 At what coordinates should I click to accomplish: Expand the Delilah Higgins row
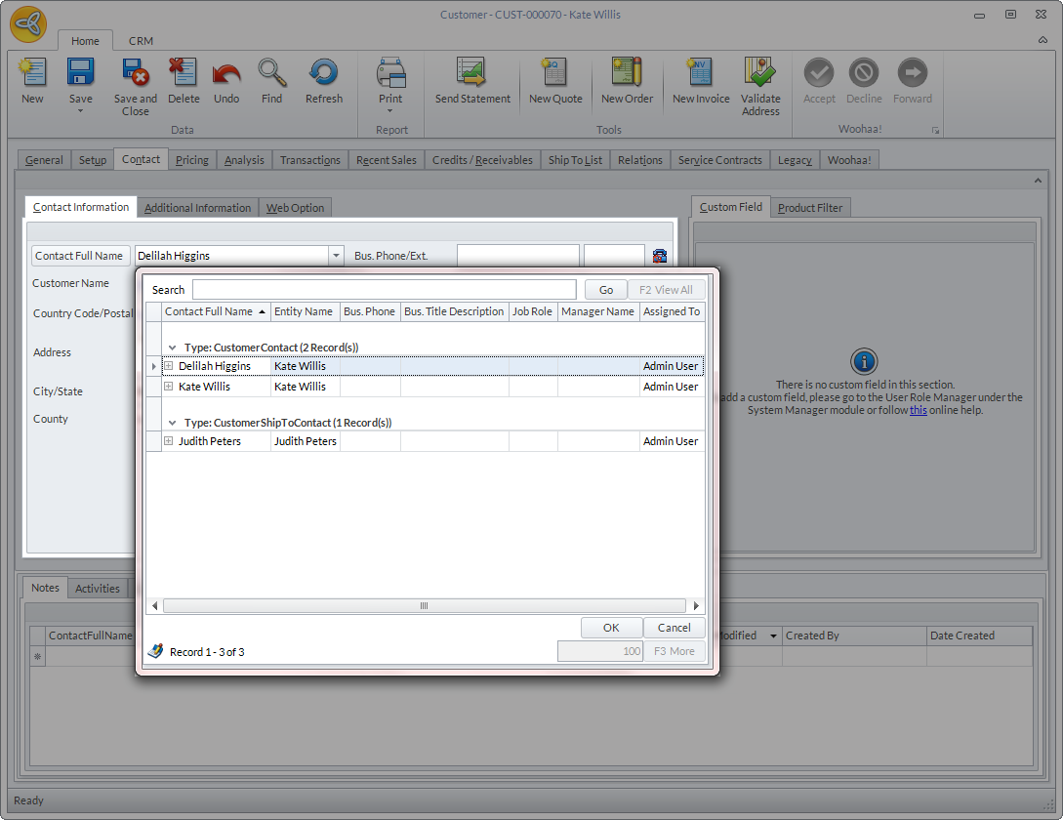point(169,366)
